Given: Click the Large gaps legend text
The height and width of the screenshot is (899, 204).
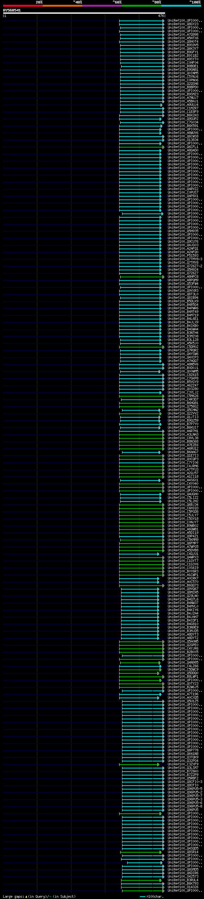Looking at the screenshot, I should (39, 896).
